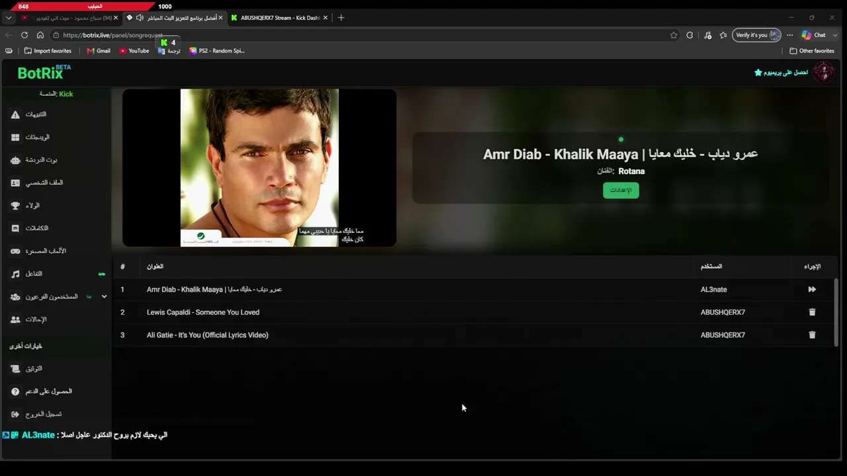847x476 pixels.
Task: Open the ترجمة translate bookmark
Action: point(169,51)
